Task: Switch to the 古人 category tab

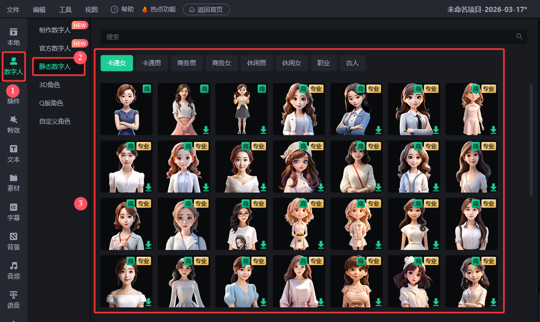Action: (352, 63)
